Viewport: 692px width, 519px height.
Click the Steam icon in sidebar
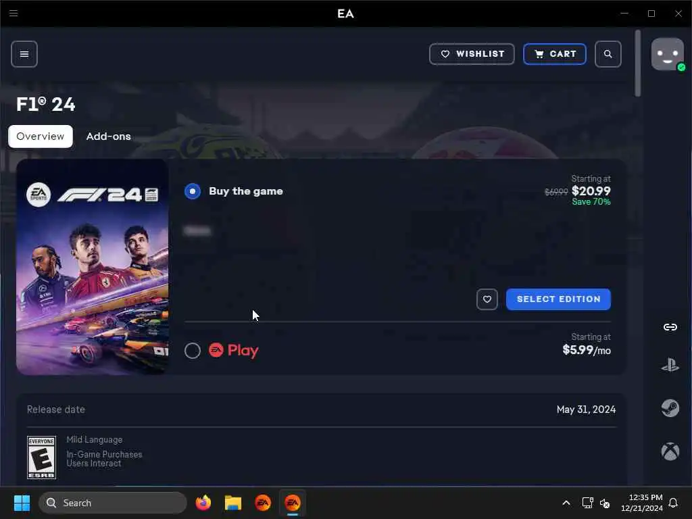pyautogui.click(x=670, y=408)
